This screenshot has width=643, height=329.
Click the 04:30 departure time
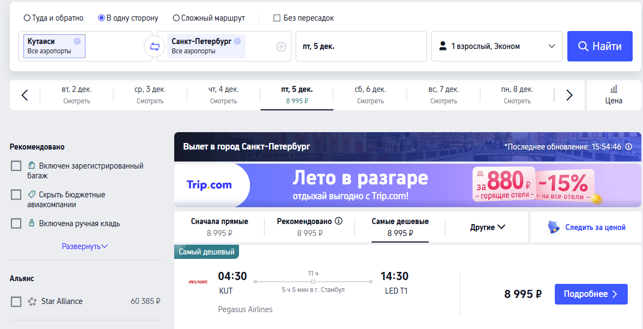click(232, 277)
